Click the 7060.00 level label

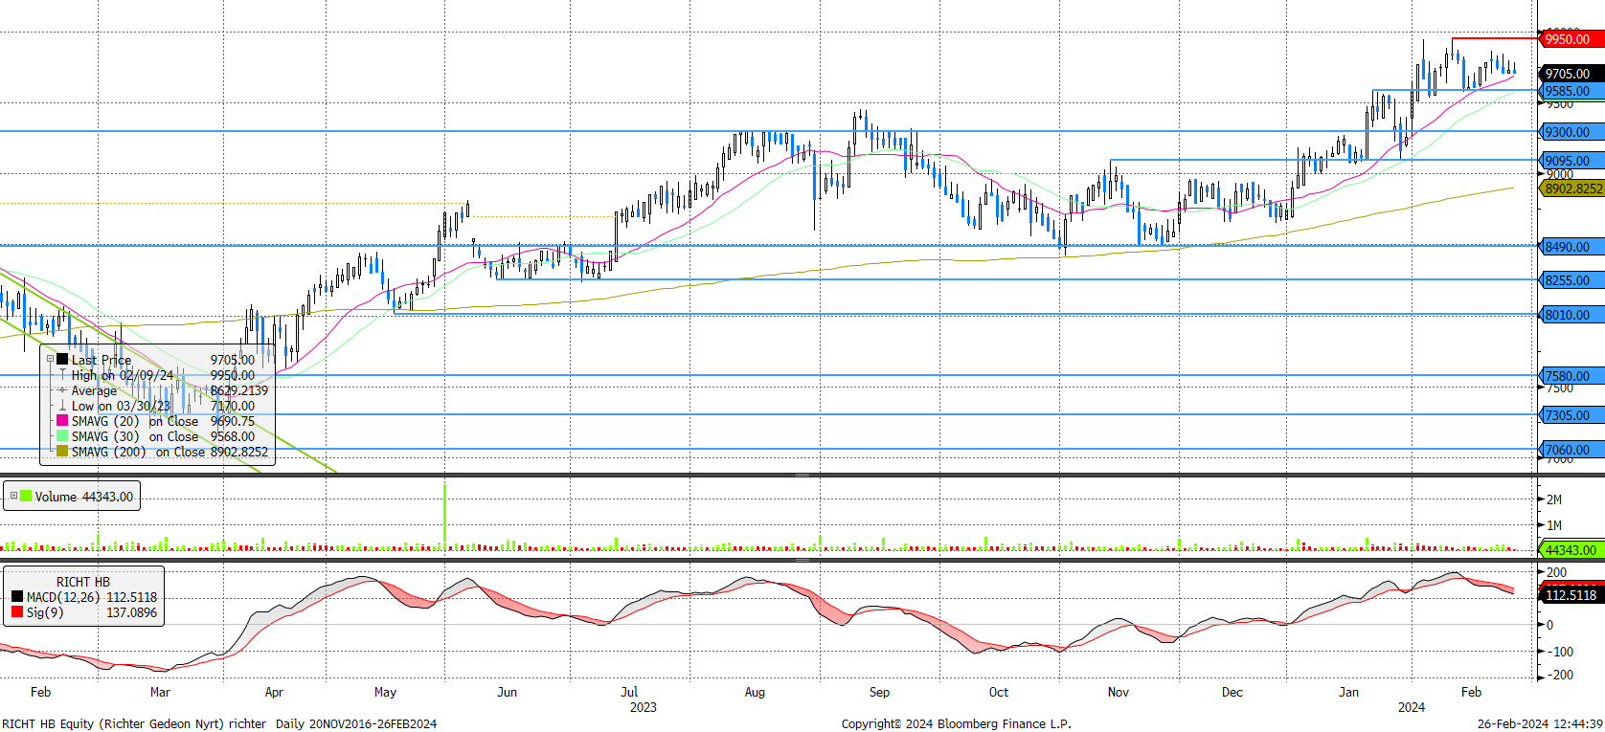1571,450
